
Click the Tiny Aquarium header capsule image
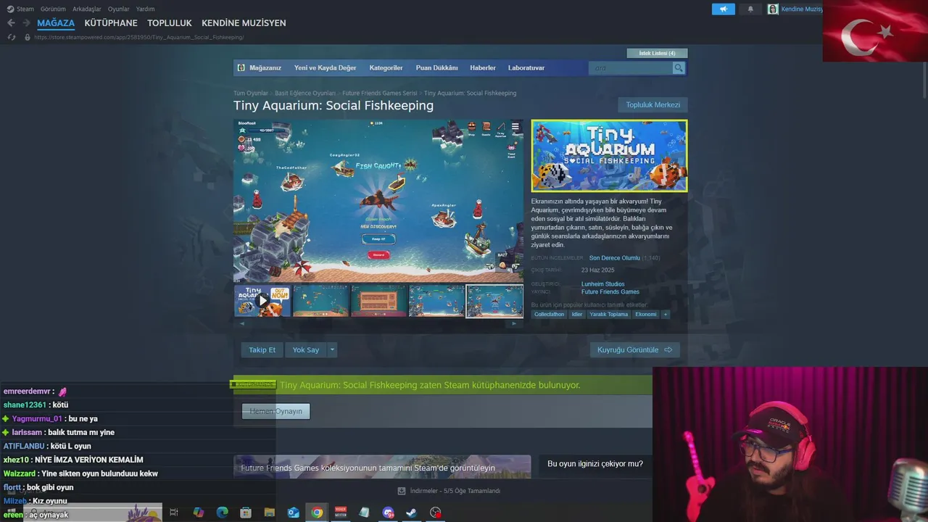coord(609,156)
